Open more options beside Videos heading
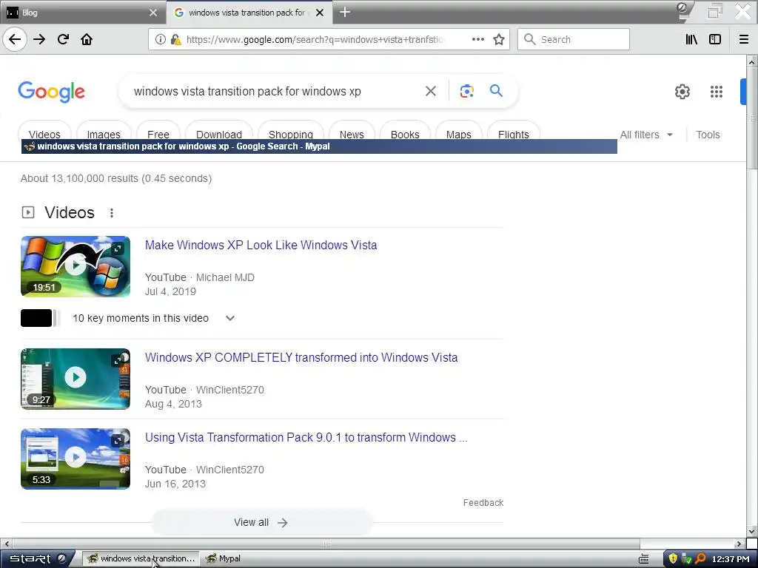This screenshot has height=568, width=758. [x=112, y=212]
